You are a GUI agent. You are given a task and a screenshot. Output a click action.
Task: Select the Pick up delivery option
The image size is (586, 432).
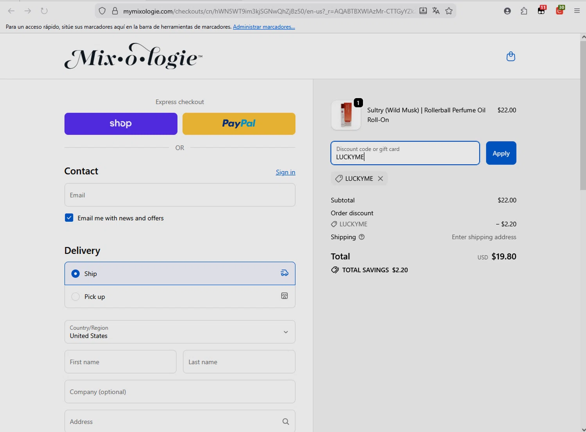coord(180,296)
